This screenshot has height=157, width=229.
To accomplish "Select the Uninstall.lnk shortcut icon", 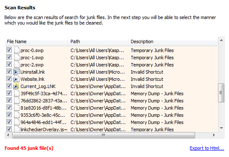I will tap(17, 72).
